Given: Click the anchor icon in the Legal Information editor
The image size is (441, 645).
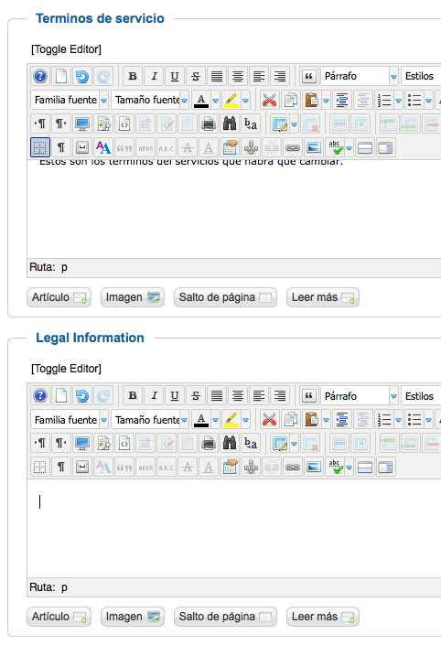Looking at the screenshot, I should tap(251, 467).
